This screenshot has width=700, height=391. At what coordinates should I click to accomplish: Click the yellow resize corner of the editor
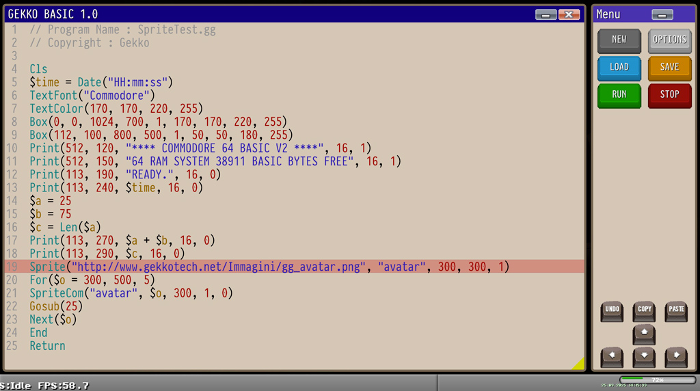tap(578, 364)
